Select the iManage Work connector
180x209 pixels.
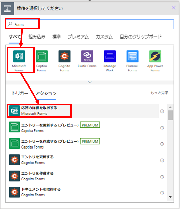click(110, 56)
